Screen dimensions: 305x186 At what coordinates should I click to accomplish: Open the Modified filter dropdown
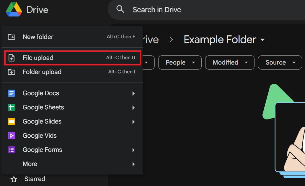tap(230, 62)
